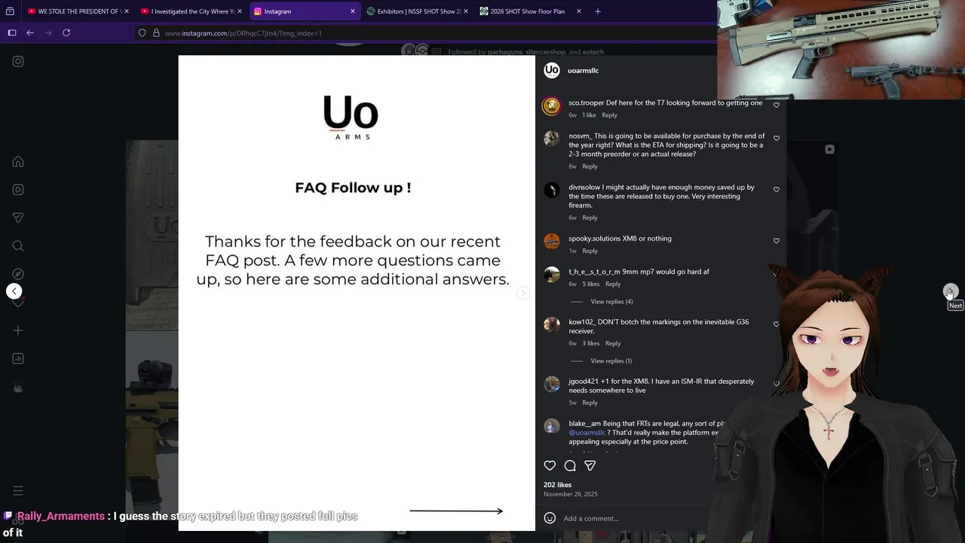
Task: Like divnsolow's comment
Action: pyautogui.click(x=777, y=189)
